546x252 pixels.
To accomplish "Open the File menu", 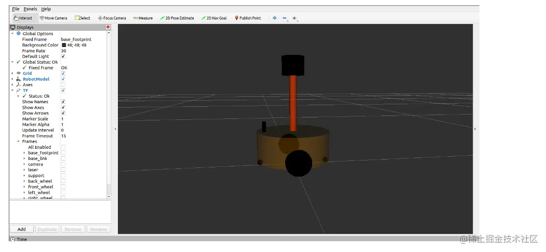I will (x=16, y=9).
